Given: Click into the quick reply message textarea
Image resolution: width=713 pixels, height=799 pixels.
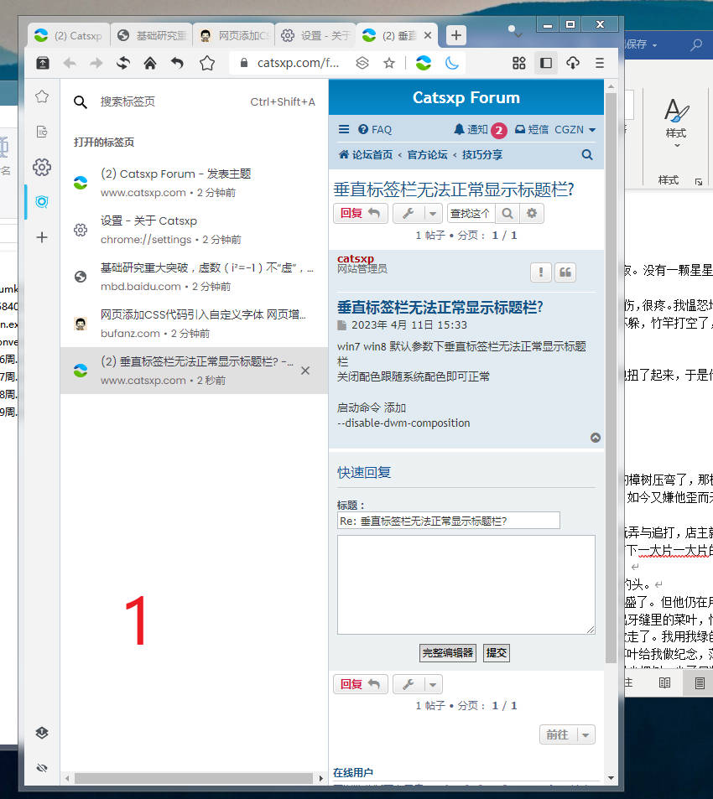Looking at the screenshot, I should (x=466, y=584).
